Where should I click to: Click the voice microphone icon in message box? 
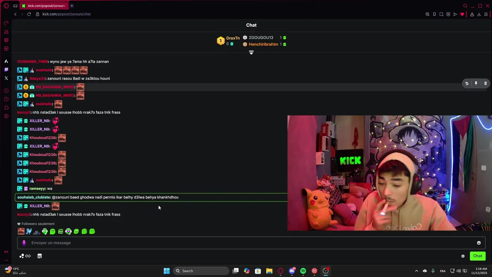point(24,243)
